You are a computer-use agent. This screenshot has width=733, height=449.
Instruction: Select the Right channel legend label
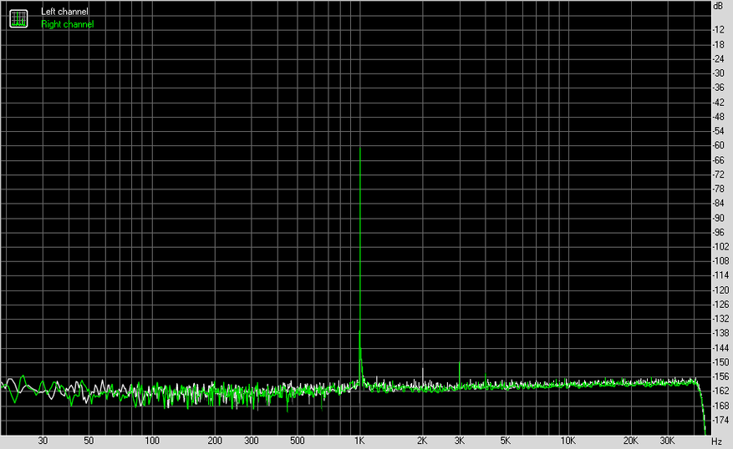click(x=68, y=24)
